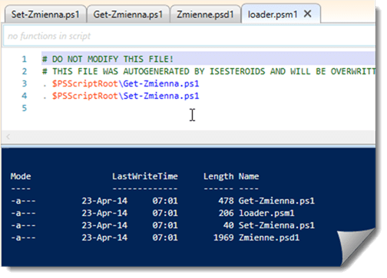This screenshot has width=387, height=278.
Task: Click the horizontal scrollbar left arrow
Action: coord(8,136)
